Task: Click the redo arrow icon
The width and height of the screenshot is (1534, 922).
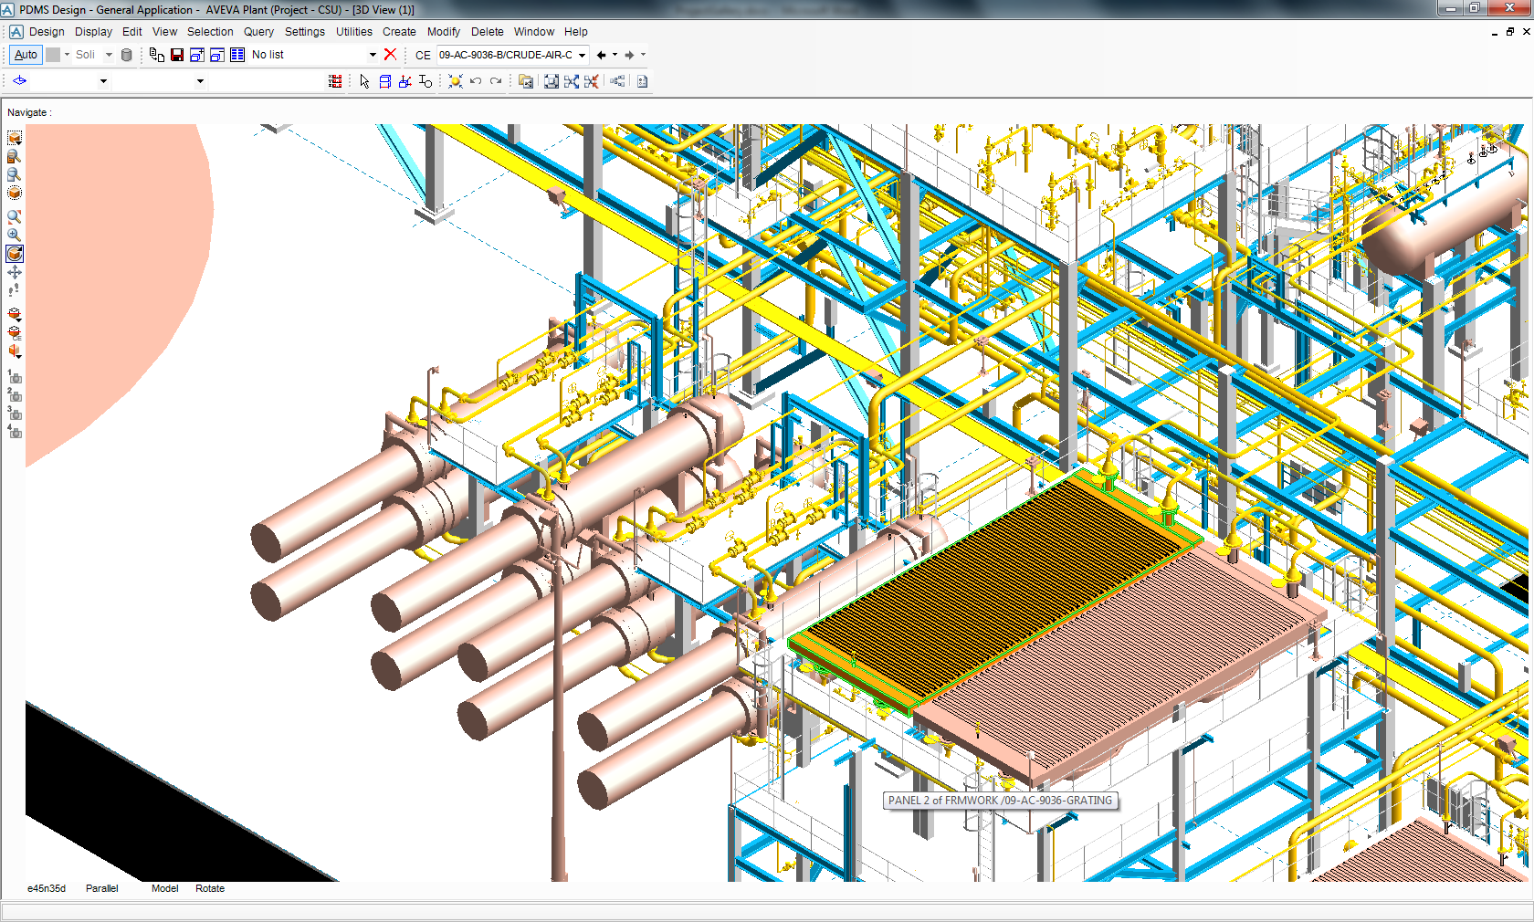Action: (496, 81)
